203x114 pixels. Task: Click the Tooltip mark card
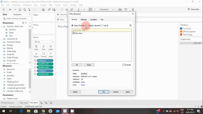pyautogui.click(x=43, y=55)
